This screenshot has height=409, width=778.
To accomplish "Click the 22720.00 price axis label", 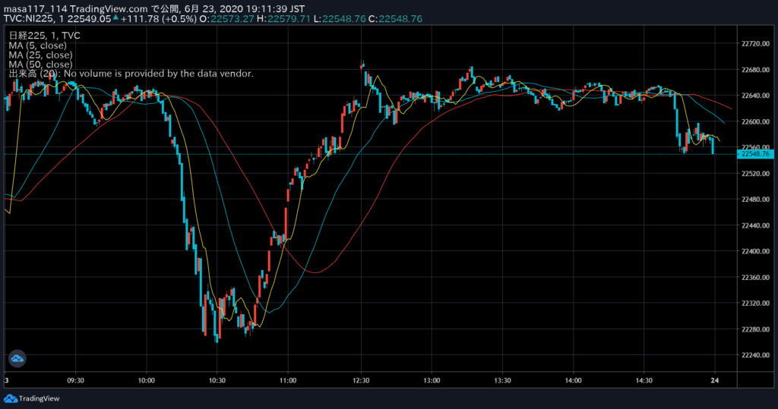I will (755, 43).
